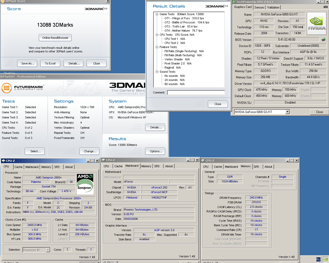Click the Online ResultBrowser button
The height and width of the screenshot is (263, 329).
[55, 38]
